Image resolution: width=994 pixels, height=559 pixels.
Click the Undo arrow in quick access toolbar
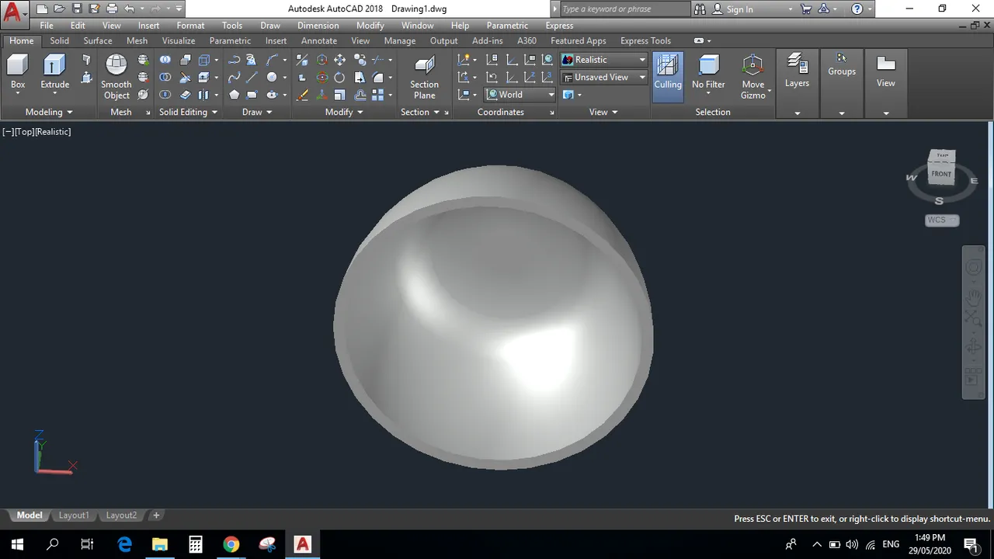coord(130,9)
